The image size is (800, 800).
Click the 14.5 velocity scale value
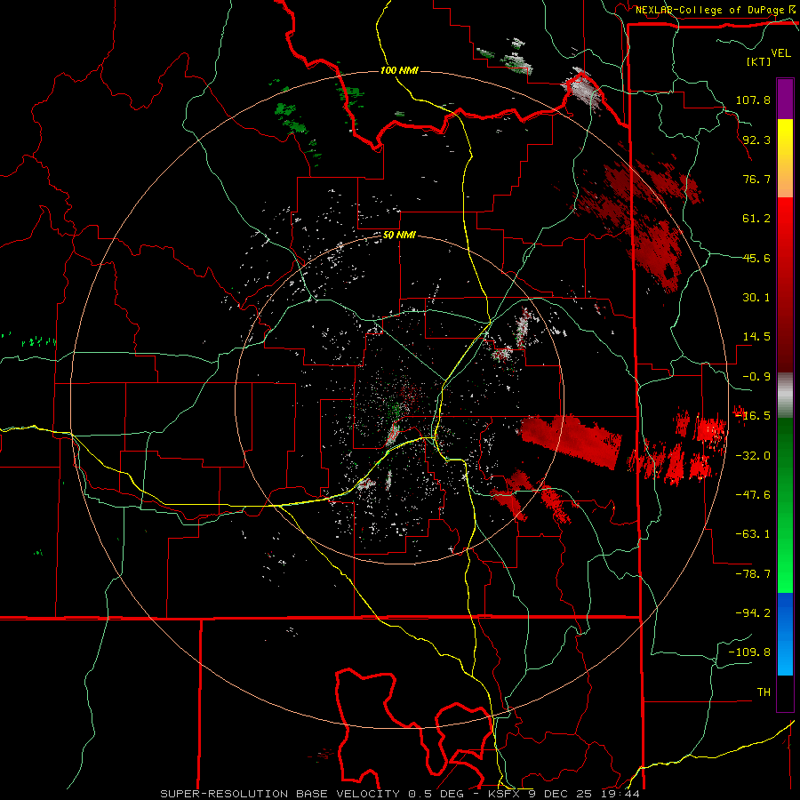(756, 337)
